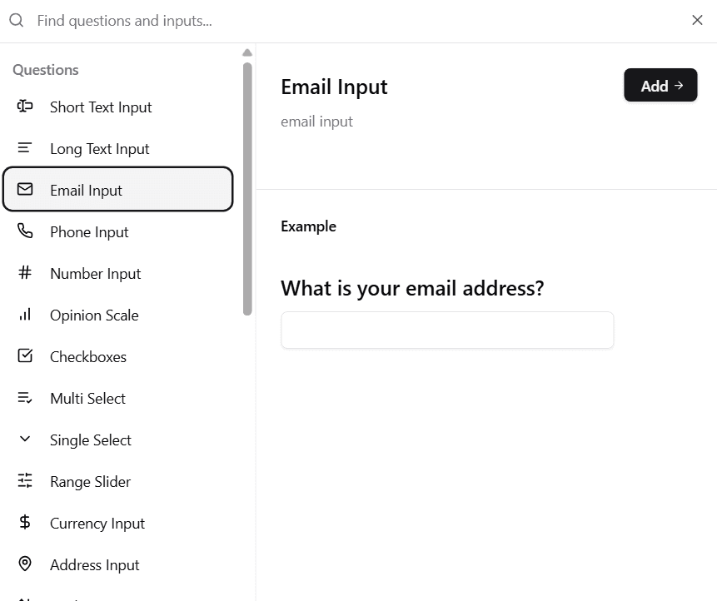Image resolution: width=717 pixels, height=601 pixels.
Task: Click the search magnifier icon
Action: pos(16,20)
